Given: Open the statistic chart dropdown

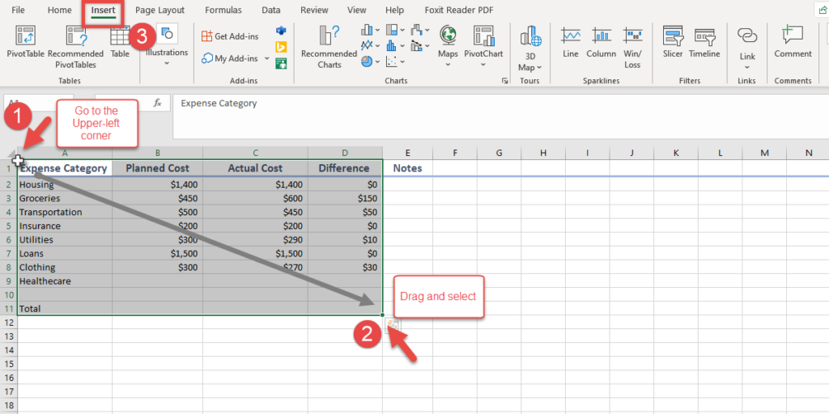Looking at the screenshot, I should [x=395, y=45].
